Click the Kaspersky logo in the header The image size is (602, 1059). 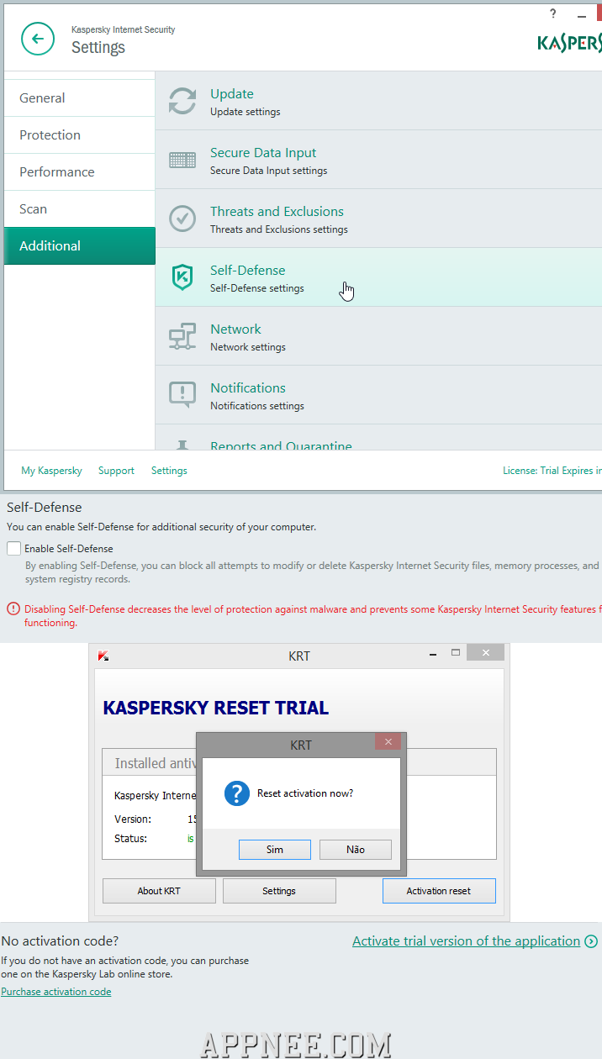[570, 41]
